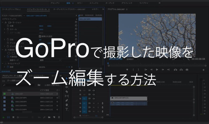Open master clip dropdown arrow
The height and width of the screenshot is (124, 209).
point(24,16)
